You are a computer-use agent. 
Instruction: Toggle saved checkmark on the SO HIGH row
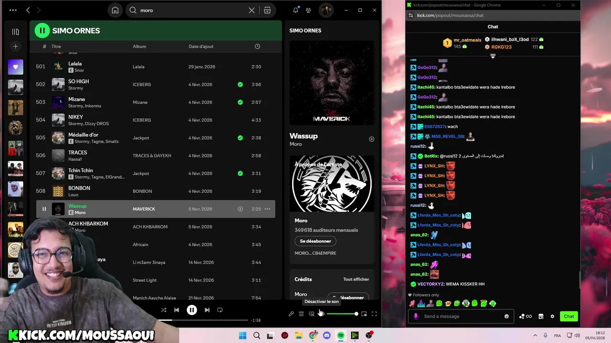[240, 84]
